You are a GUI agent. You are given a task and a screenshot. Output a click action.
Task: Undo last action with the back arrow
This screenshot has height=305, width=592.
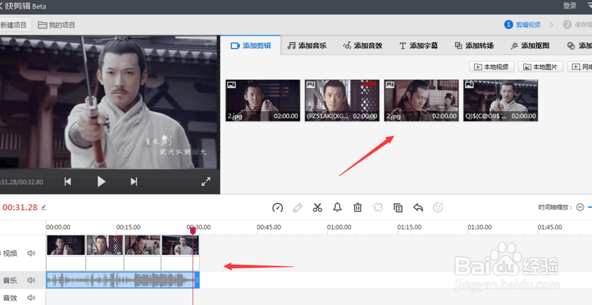coord(418,207)
